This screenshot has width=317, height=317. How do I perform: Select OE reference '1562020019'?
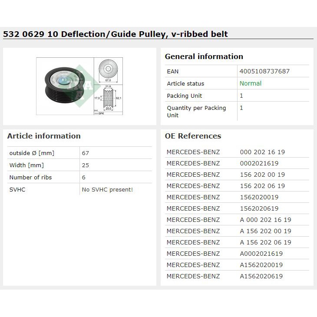tap(259, 197)
